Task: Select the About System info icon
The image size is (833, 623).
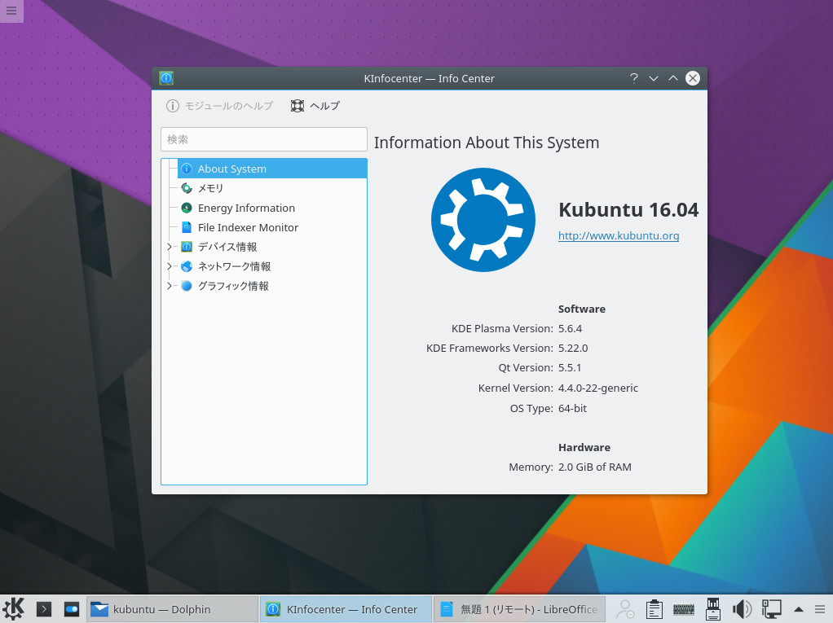Action: [x=187, y=169]
